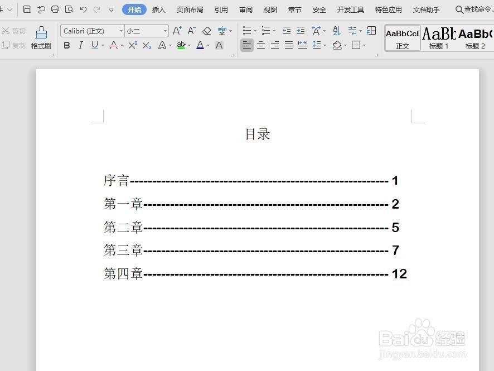The image size is (494, 371).
Task: Expand quick access toolbar customize arrow
Action: point(111,10)
